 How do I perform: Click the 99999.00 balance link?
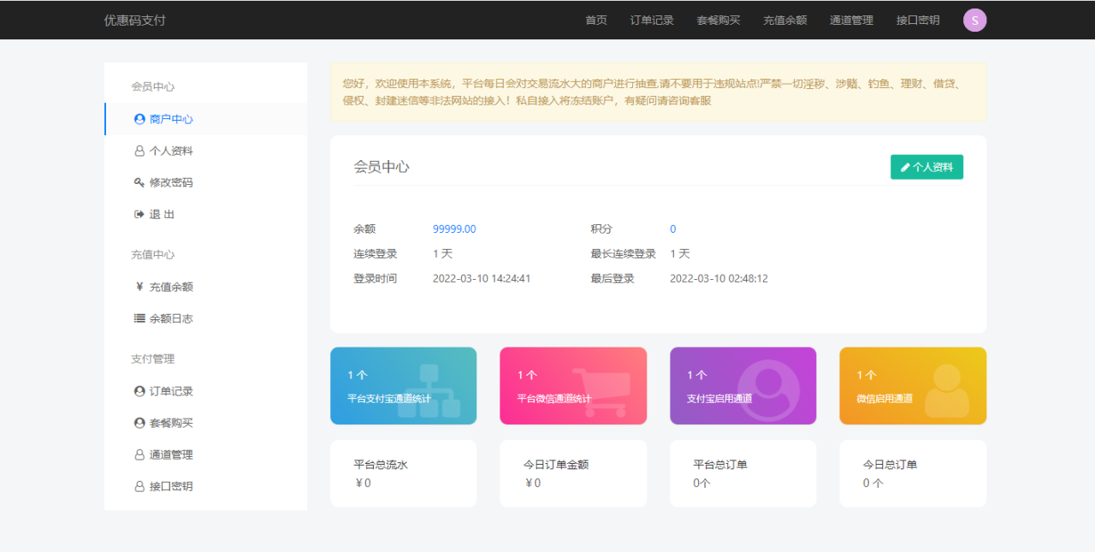[454, 229]
